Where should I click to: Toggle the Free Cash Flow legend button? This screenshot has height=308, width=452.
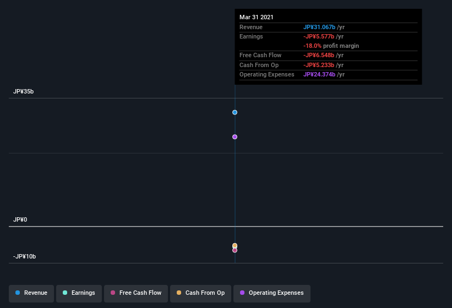pos(136,293)
